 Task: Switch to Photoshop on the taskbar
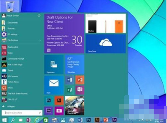click(x=88, y=120)
